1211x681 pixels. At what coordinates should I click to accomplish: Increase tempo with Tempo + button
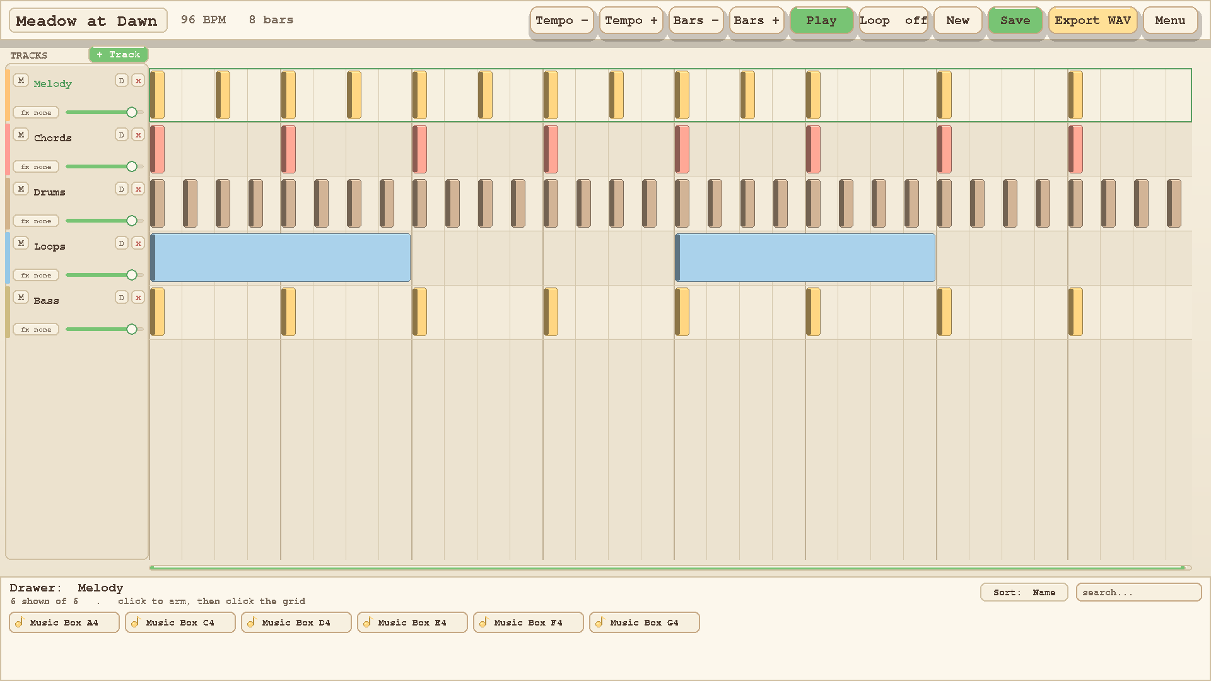(631, 21)
